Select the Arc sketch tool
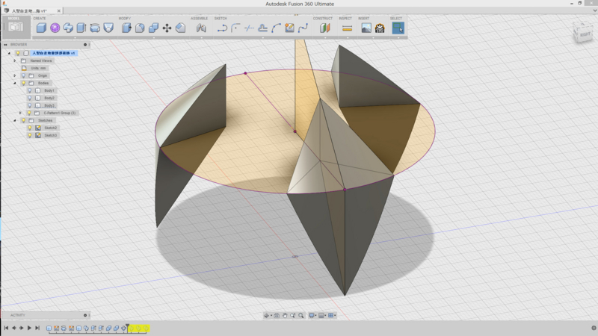This screenshot has height=336, width=598. 276,28
